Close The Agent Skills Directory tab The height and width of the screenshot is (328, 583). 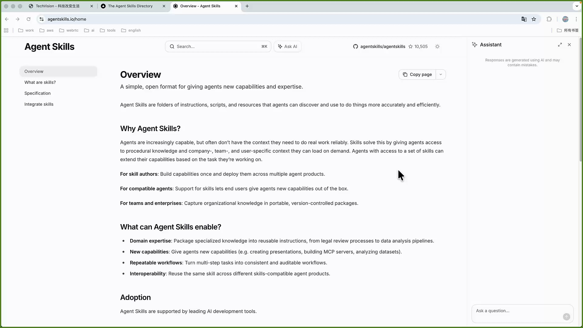(164, 6)
